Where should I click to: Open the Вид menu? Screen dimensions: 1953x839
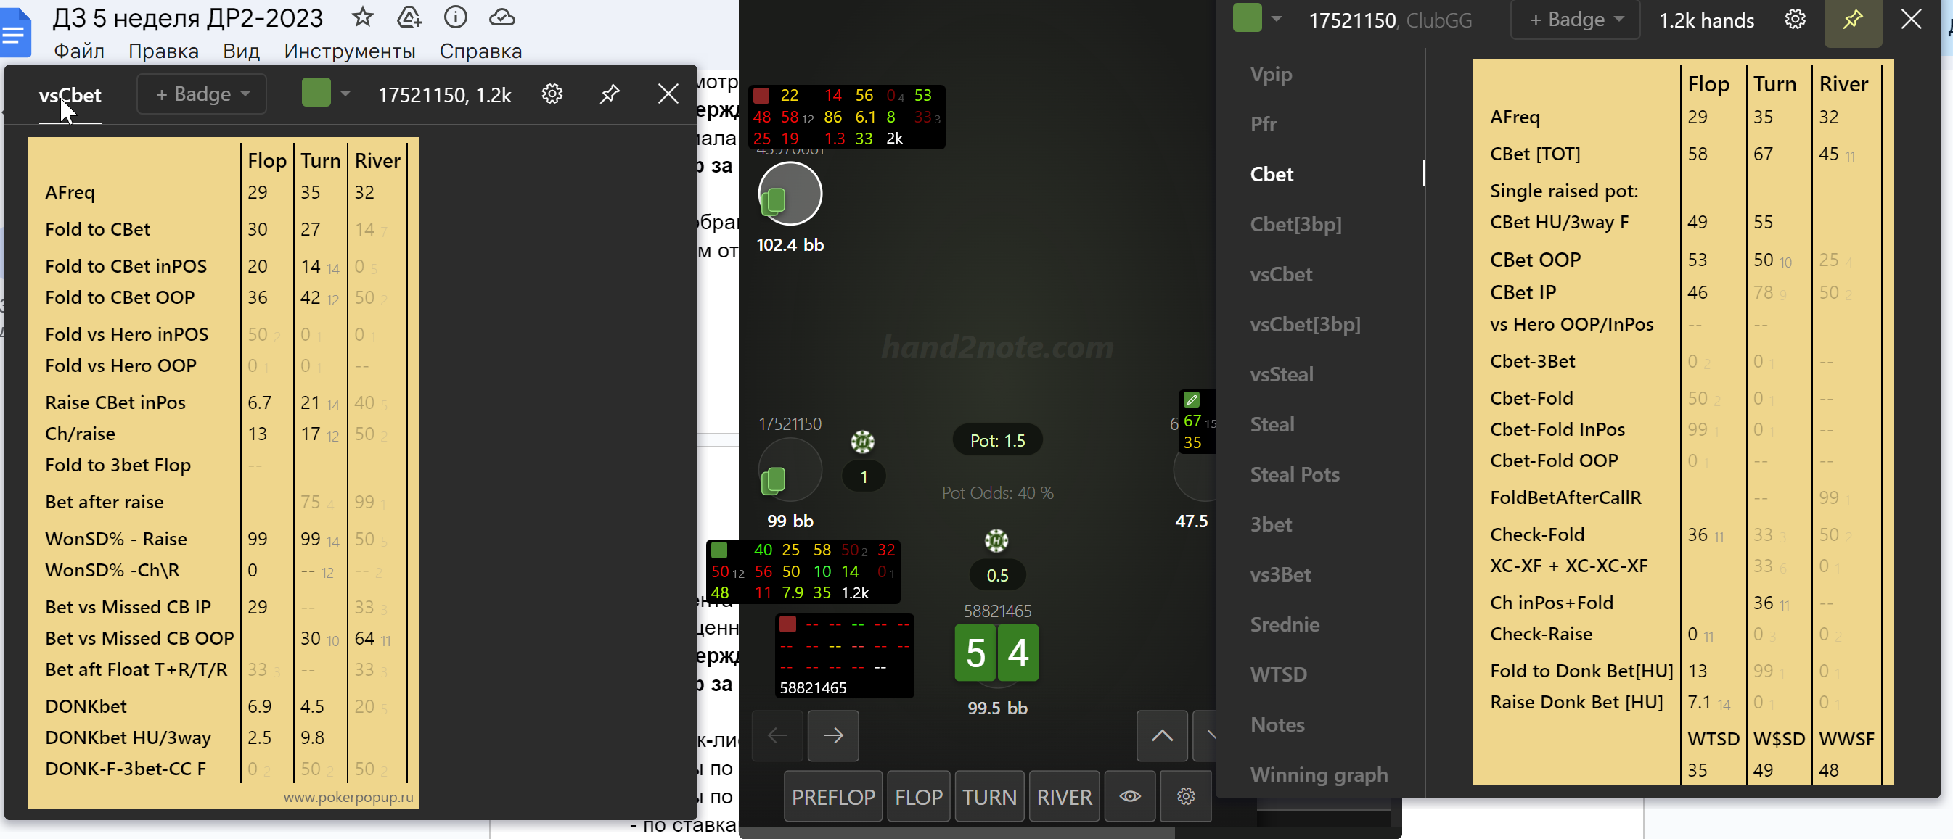[x=241, y=51]
